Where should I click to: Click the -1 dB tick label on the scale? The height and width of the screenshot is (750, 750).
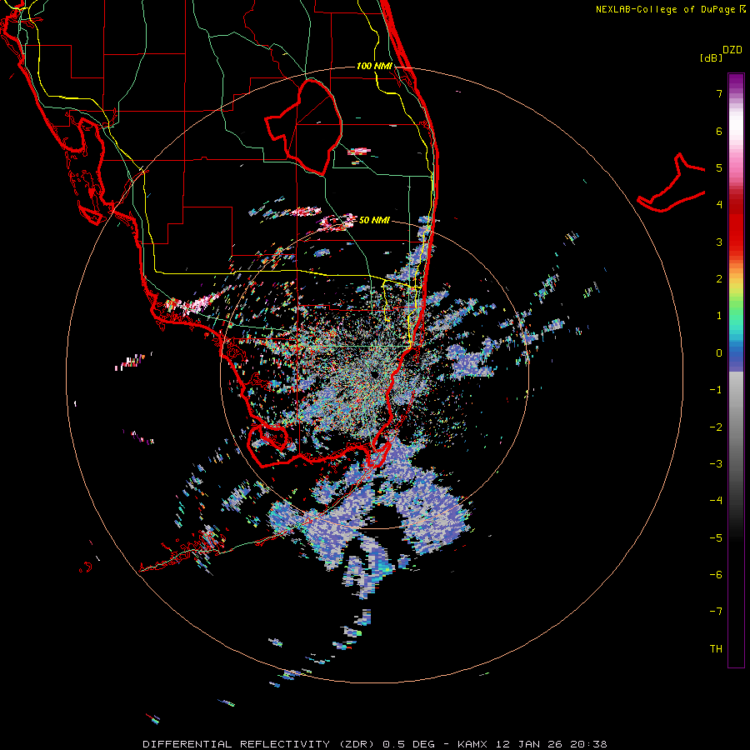716,390
